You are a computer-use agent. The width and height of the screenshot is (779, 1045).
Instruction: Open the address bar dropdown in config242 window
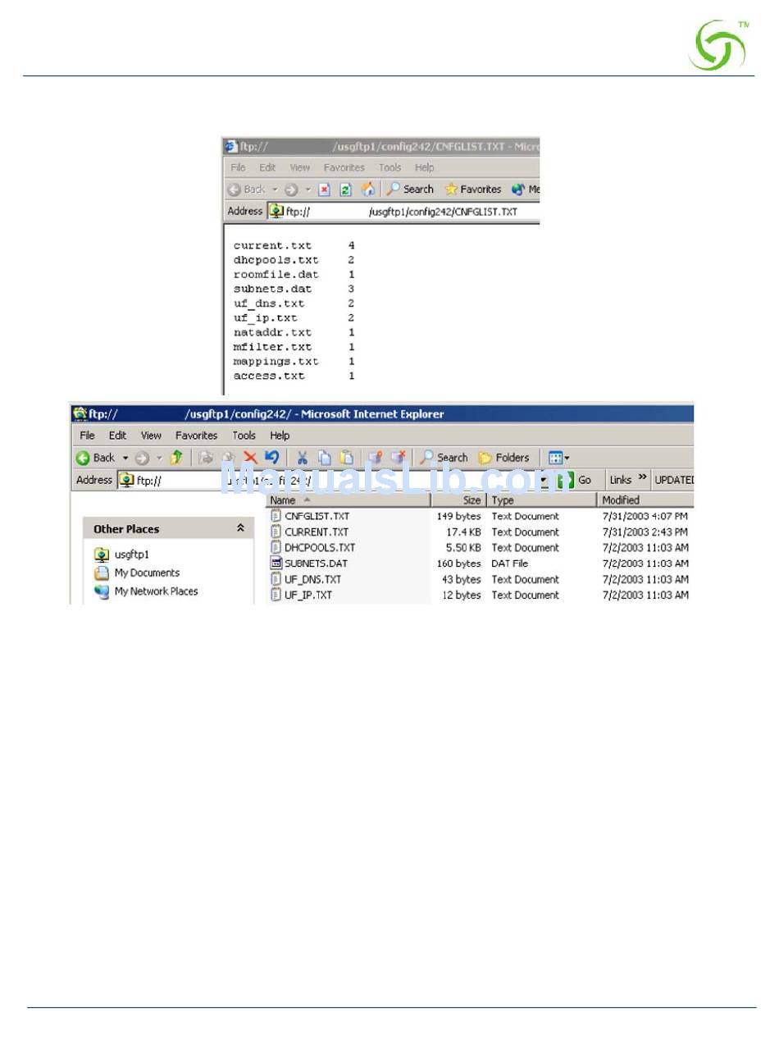coord(544,481)
